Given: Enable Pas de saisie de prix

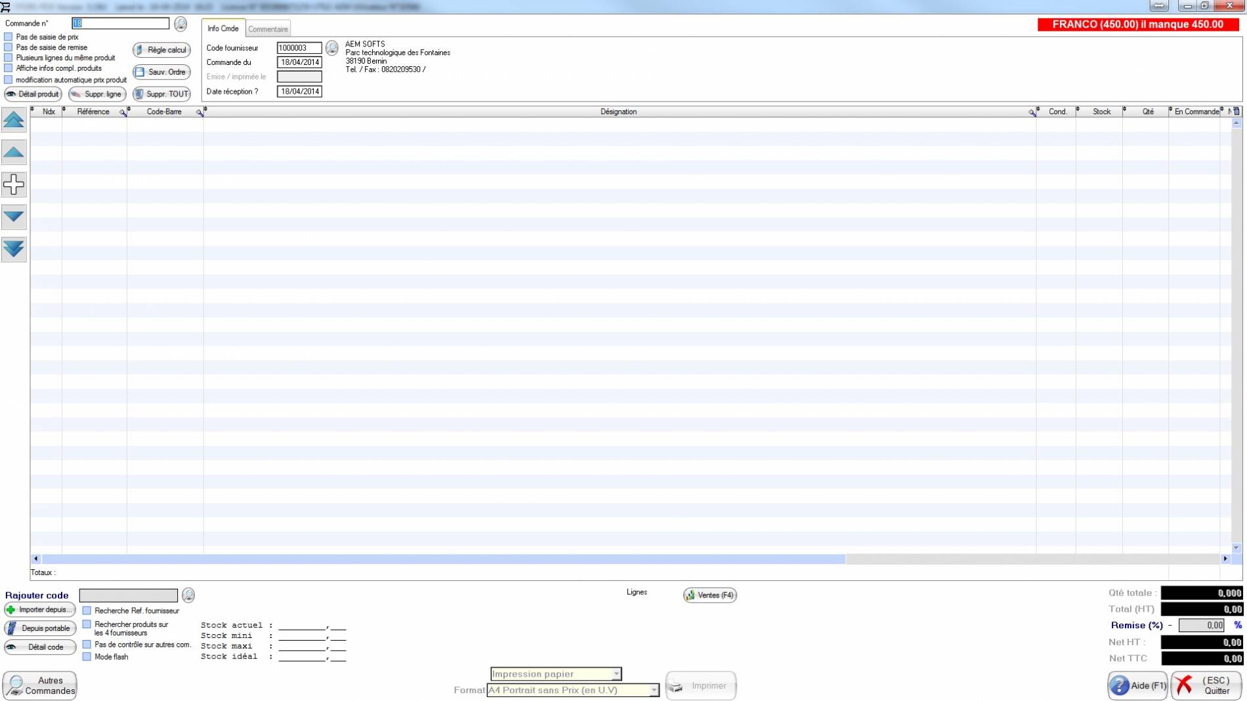Looking at the screenshot, I should (x=9, y=37).
